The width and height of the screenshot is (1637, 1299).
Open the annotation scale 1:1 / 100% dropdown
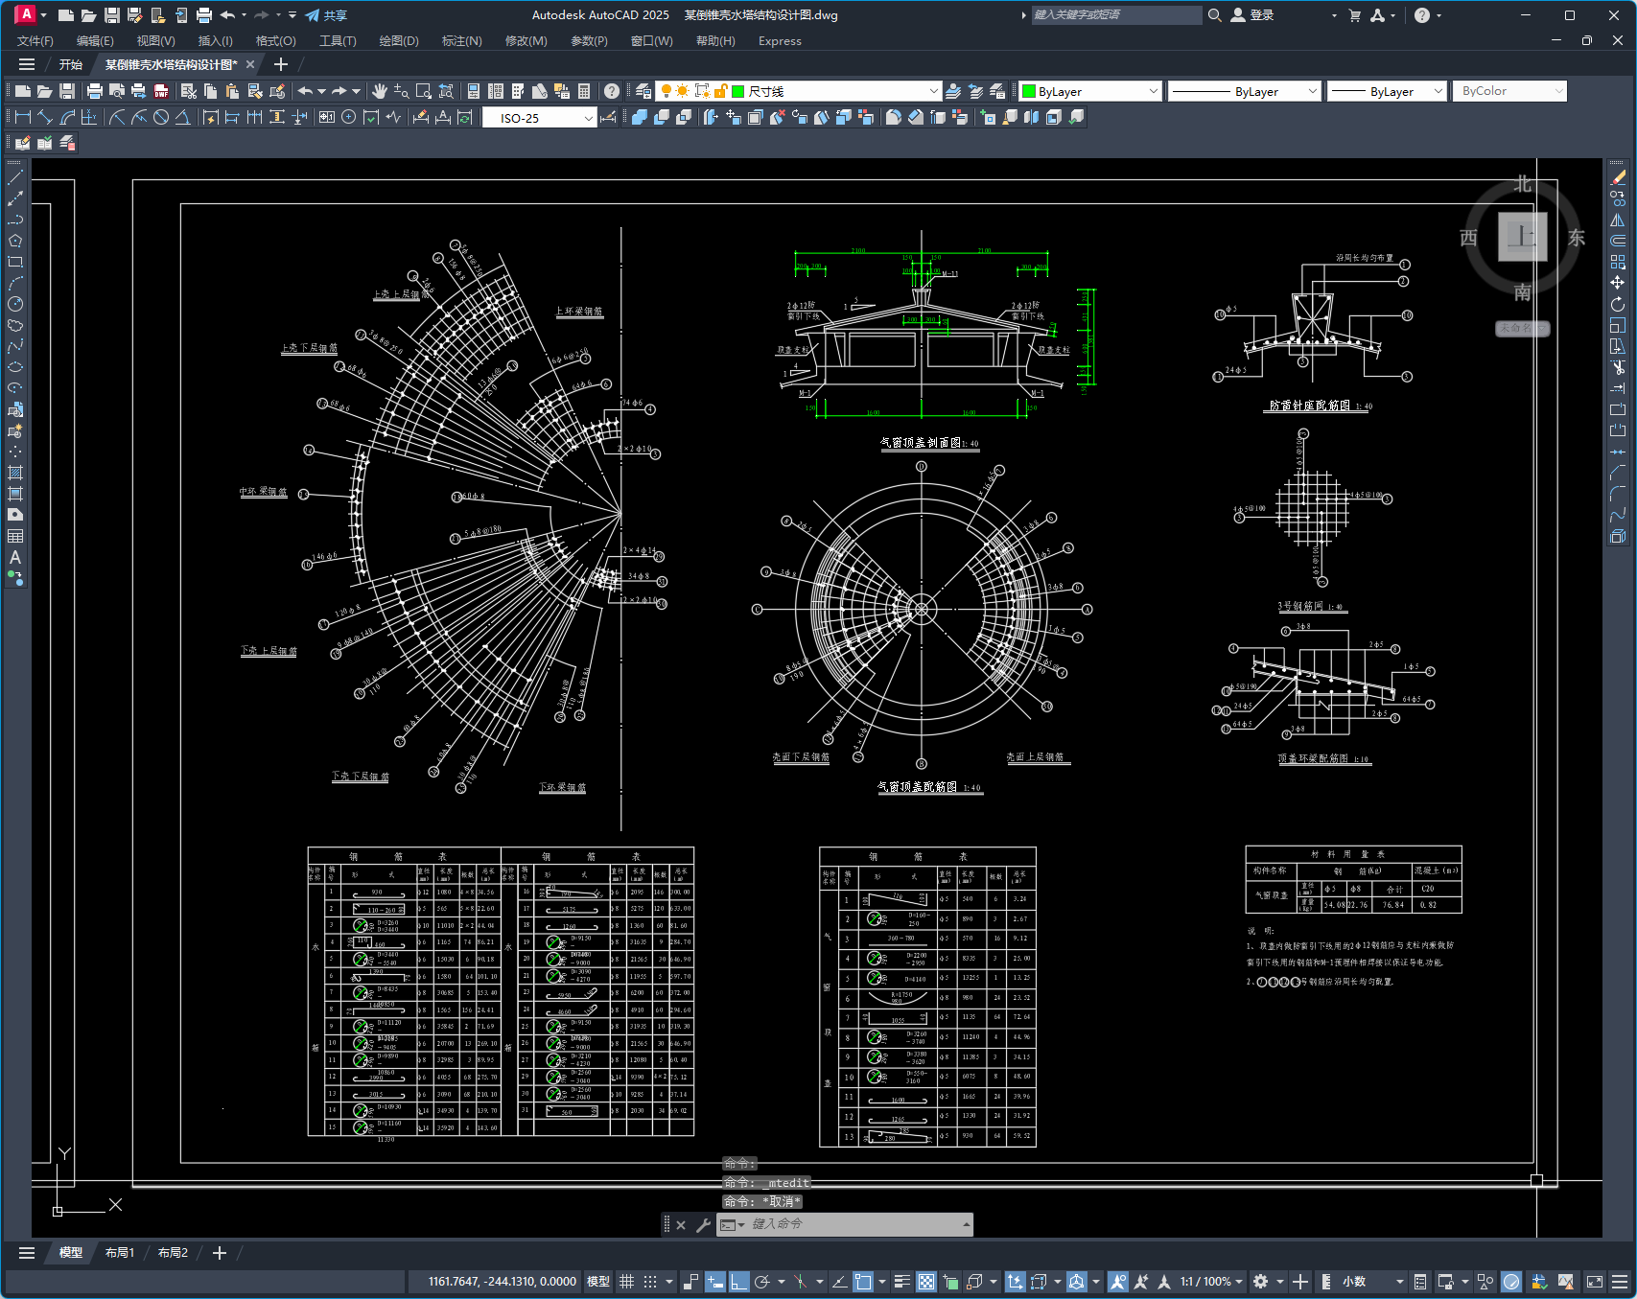[1211, 1282]
